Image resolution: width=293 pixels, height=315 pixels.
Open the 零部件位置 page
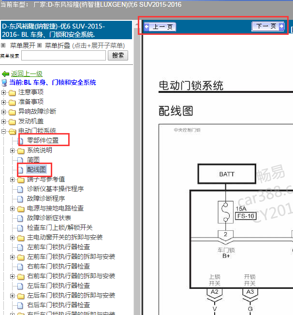point(43,140)
